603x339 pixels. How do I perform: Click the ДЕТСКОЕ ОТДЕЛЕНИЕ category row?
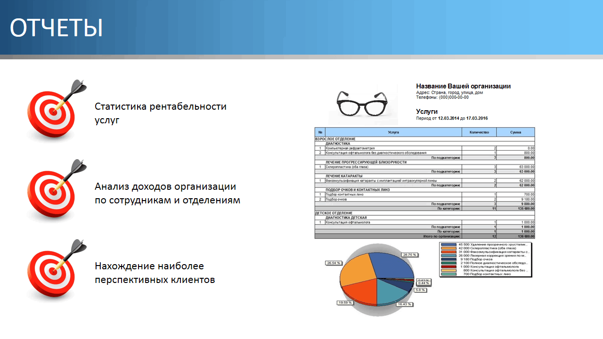(x=425, y=213)
